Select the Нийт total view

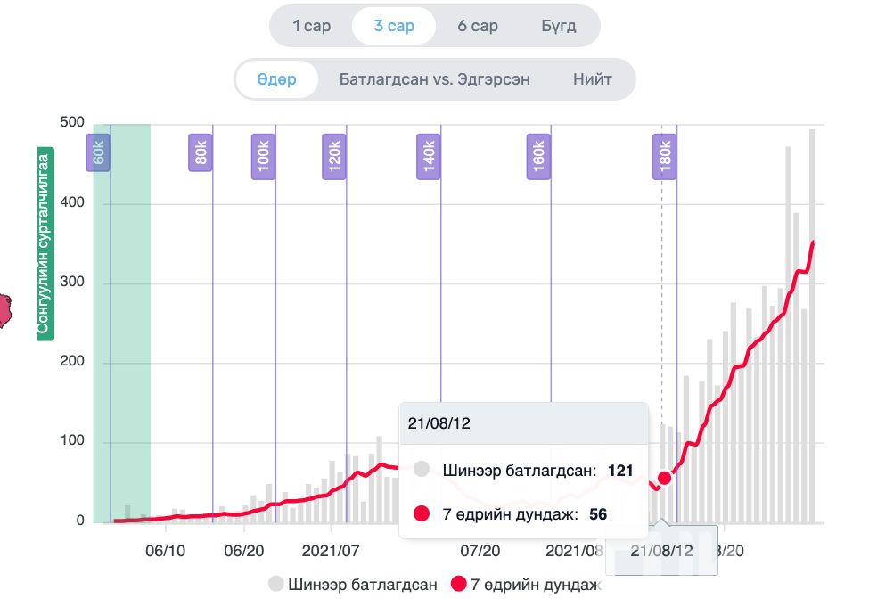pyautogui.click(x=593, y=79)
